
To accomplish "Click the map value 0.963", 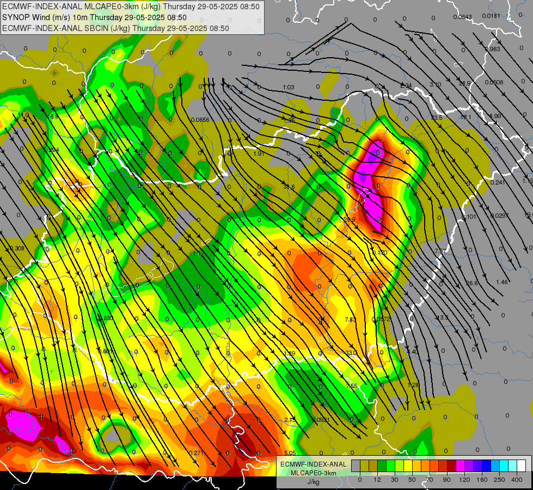I will [x=493, y=49].
